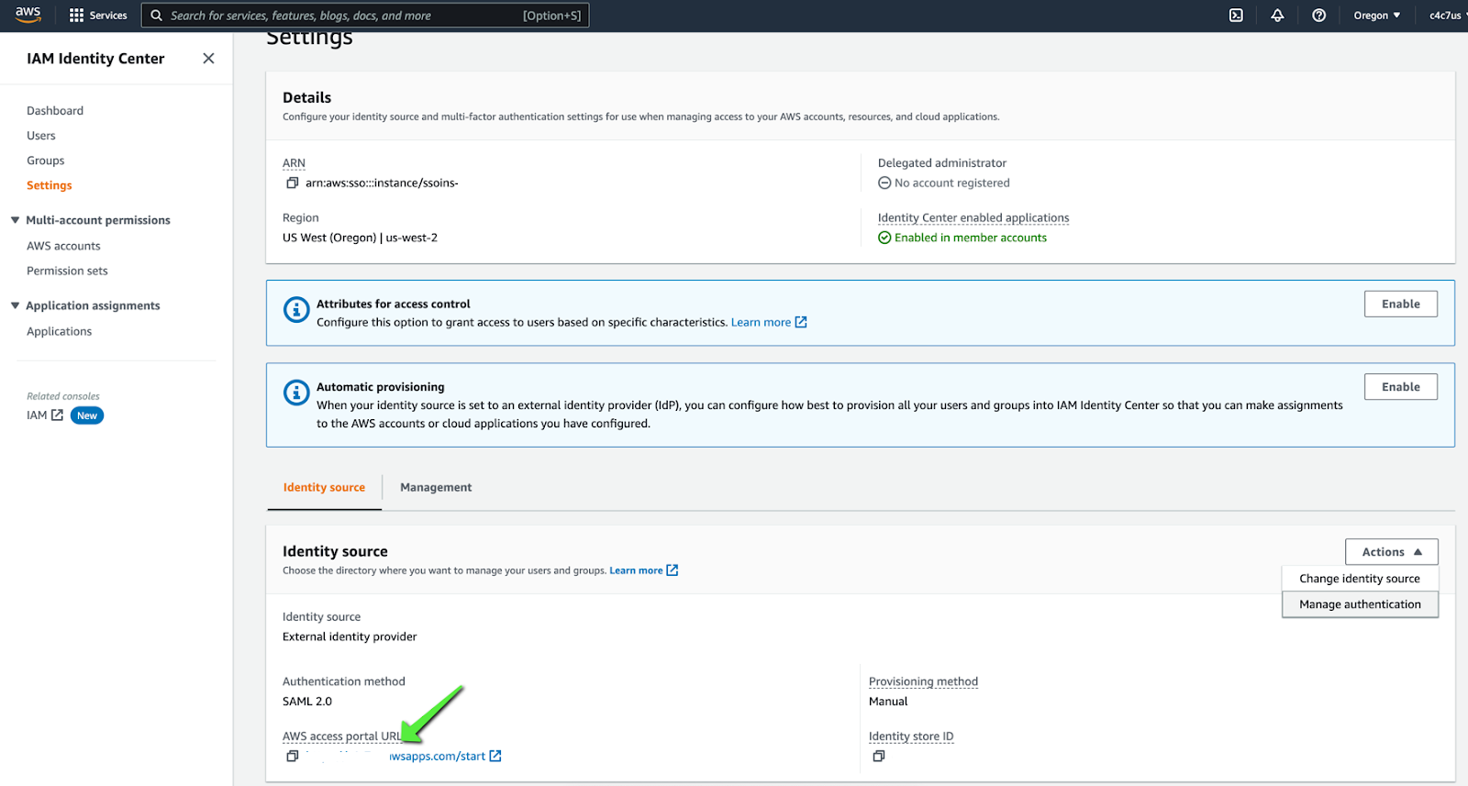Screen dimensions: 1468x786
Task: Switch to the Identity source tab
Action: pyautogui.click(x=324, y=488)
